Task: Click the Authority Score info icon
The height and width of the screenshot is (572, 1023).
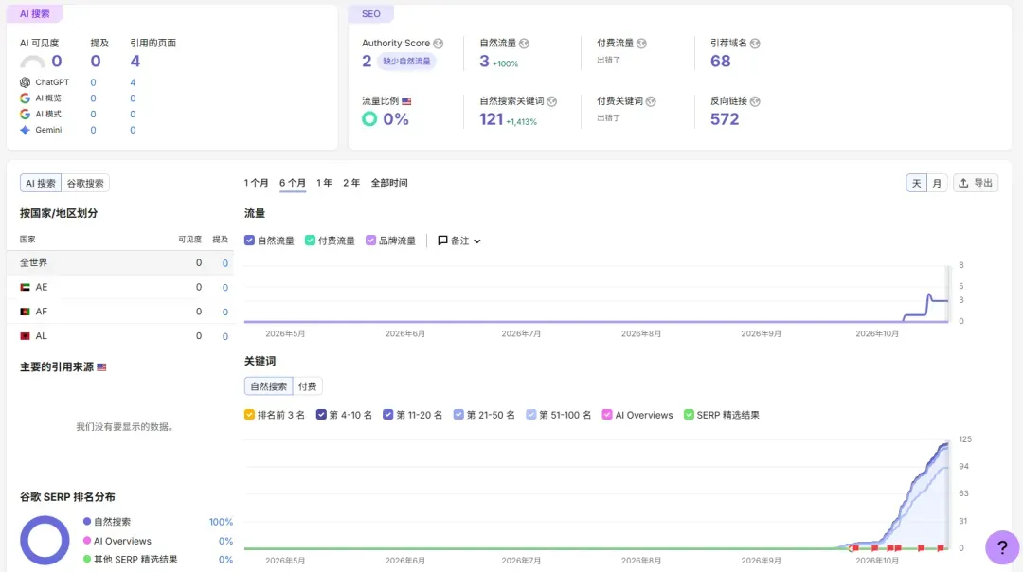Action: tap(439, 43)
